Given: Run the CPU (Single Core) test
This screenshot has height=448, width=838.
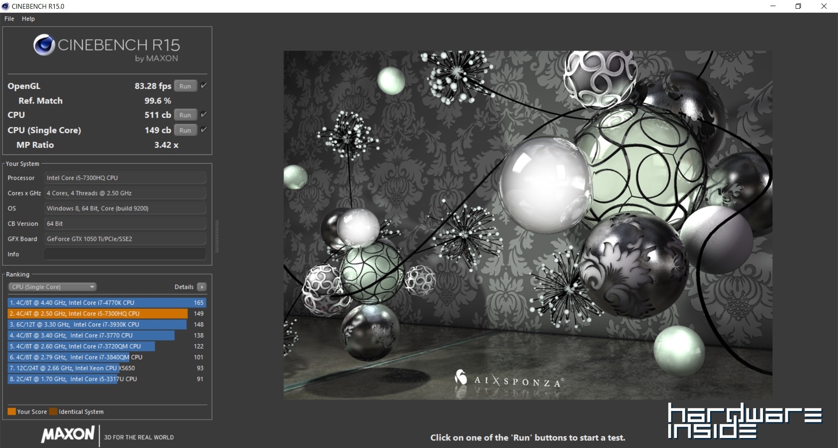Looking at the screenshot, I should (185, 130).
